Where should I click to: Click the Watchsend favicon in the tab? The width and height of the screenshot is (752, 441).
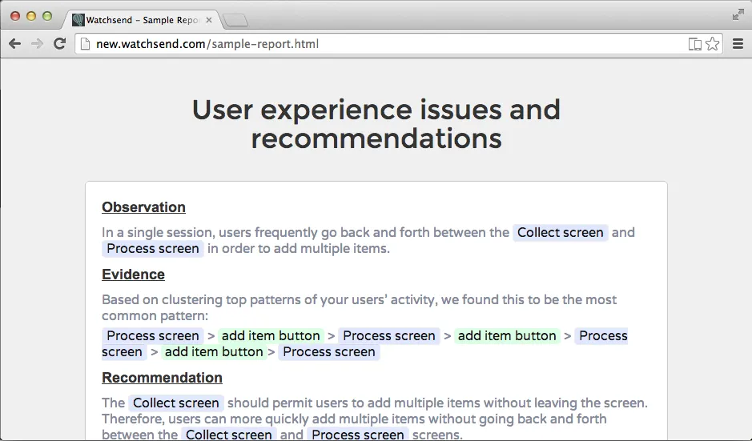click(x=78, y=20)
